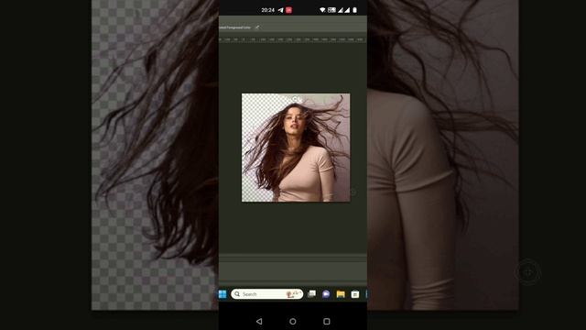The height and width of the screenshot is (330, 586).
Task: Click the battery icon in status bar
Action: 354,10
